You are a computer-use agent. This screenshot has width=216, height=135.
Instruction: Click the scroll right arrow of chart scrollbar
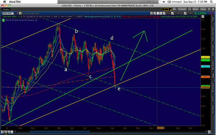206,132
